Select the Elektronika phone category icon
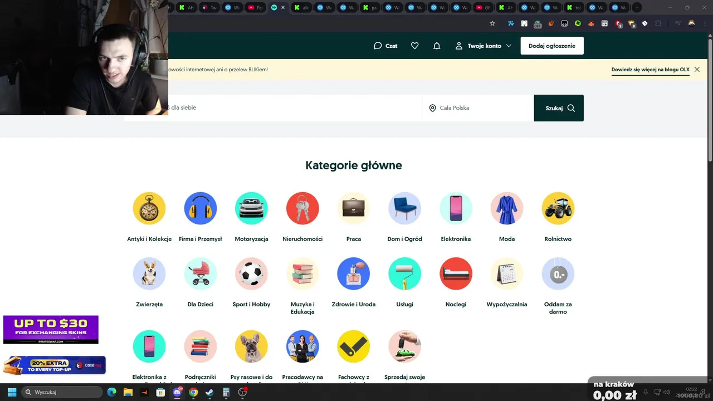713x401 pixels. coord(456,208)
